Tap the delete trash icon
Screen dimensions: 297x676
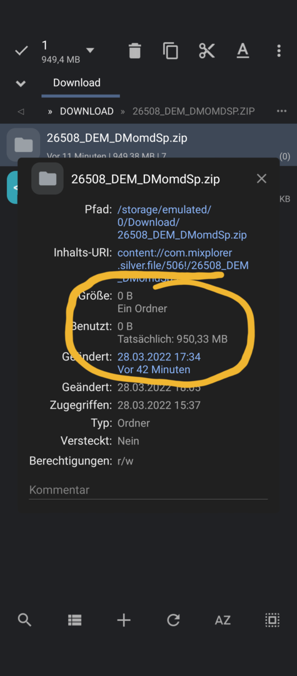(x=134, y=51)
